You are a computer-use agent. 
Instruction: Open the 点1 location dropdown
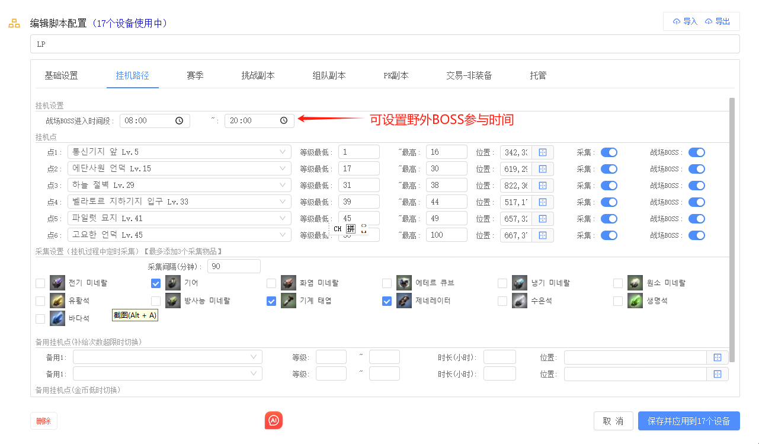click(179, 152)
